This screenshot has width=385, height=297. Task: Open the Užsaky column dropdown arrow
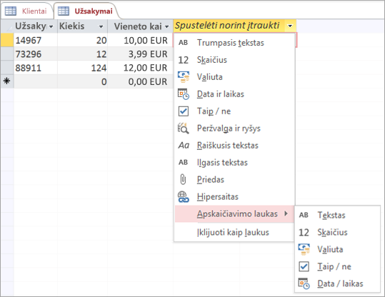coord(51,26)
